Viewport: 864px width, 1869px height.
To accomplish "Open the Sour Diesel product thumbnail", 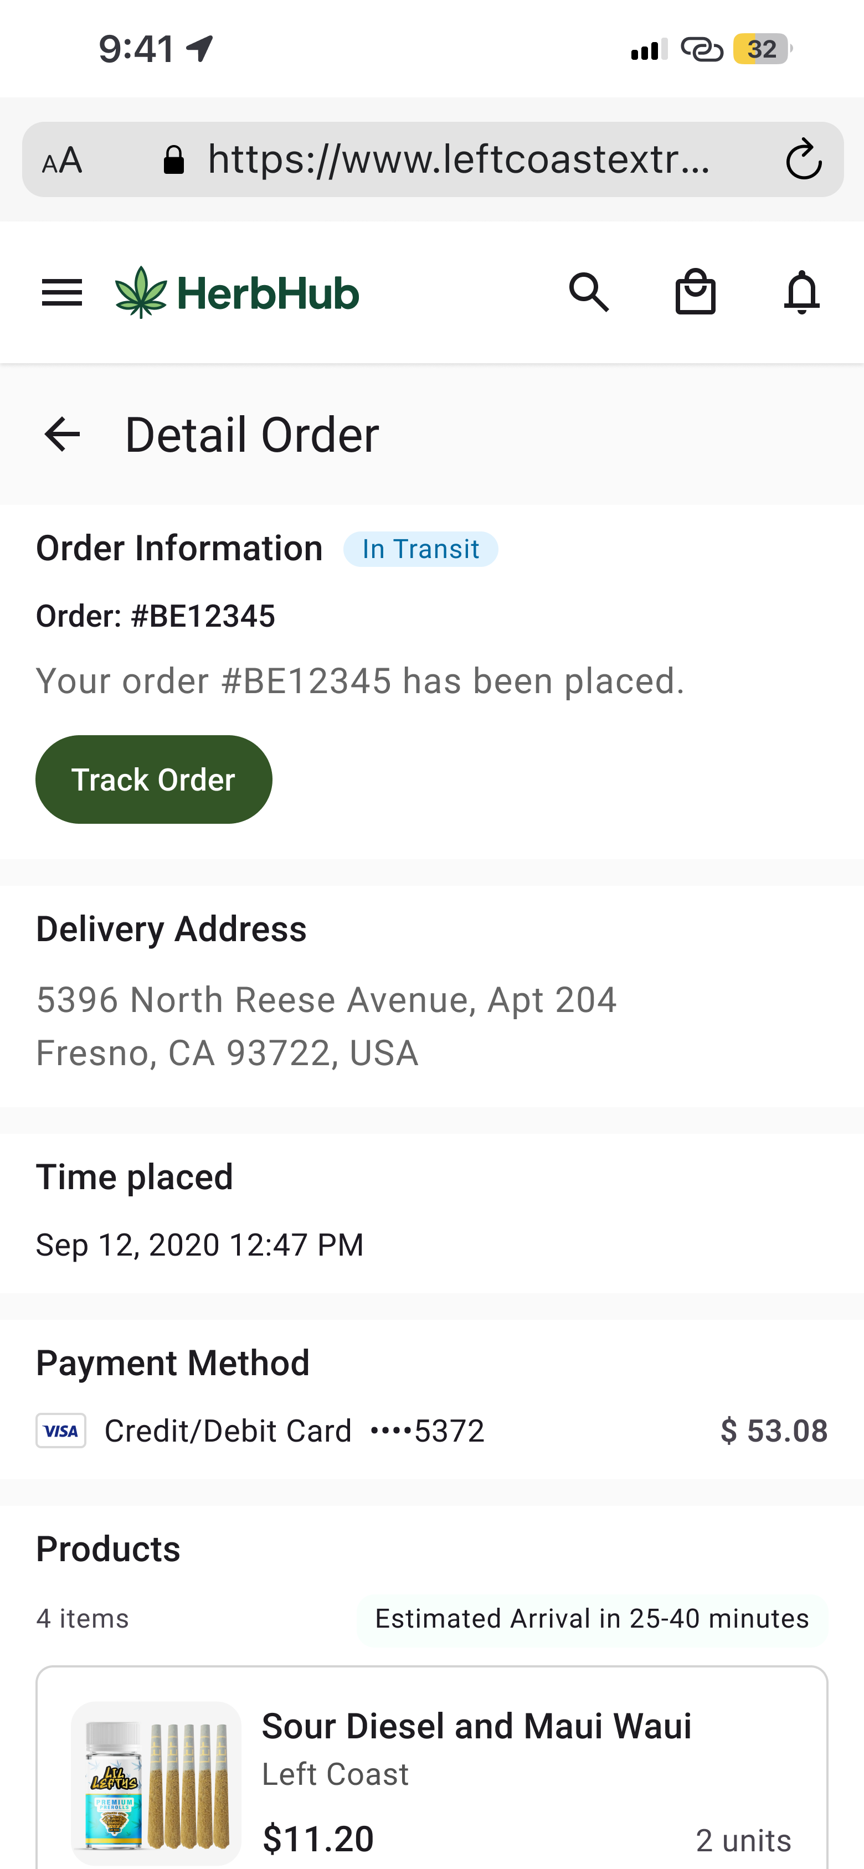I will tap(156, 1783).
